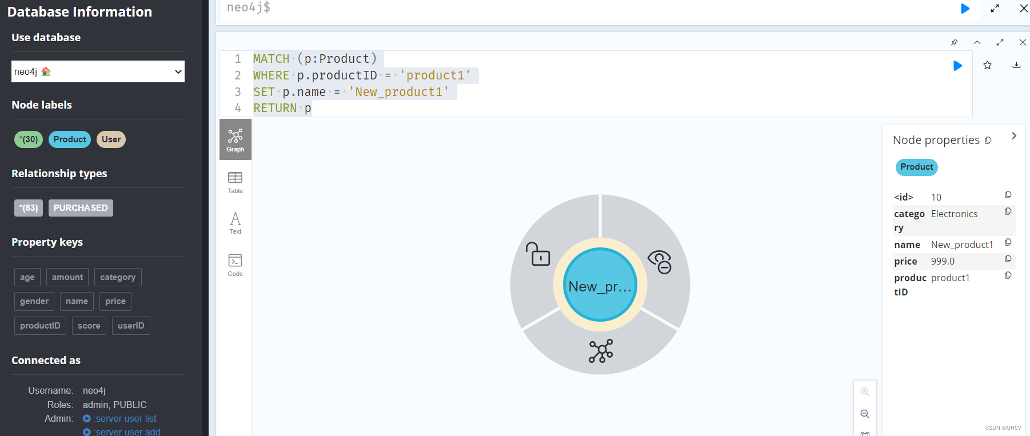Unlock the node position with the lock icon
The height and width of the screenshot is (436, 1030).
[538, 254]
